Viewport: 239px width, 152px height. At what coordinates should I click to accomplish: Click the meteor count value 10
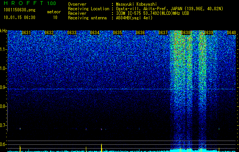pyautogui.click(x=55, y=17)
